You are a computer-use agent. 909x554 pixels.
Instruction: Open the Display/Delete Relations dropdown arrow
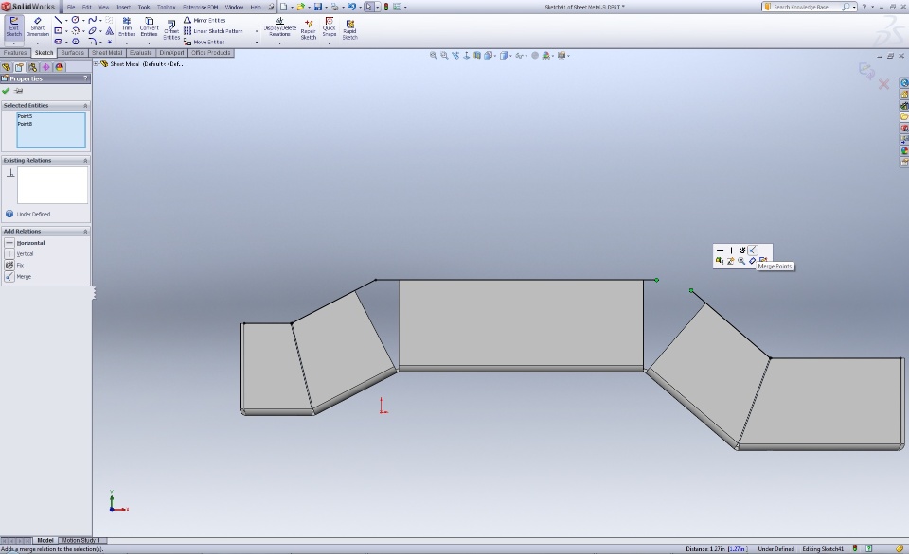[279, 43]
